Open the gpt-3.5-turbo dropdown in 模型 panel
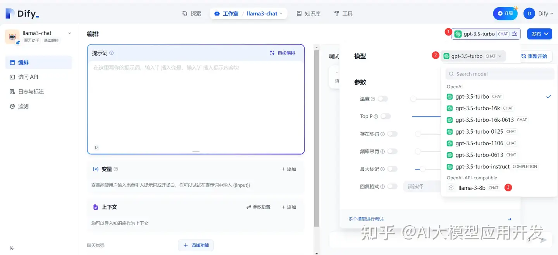558x255 pixels. 473,56
